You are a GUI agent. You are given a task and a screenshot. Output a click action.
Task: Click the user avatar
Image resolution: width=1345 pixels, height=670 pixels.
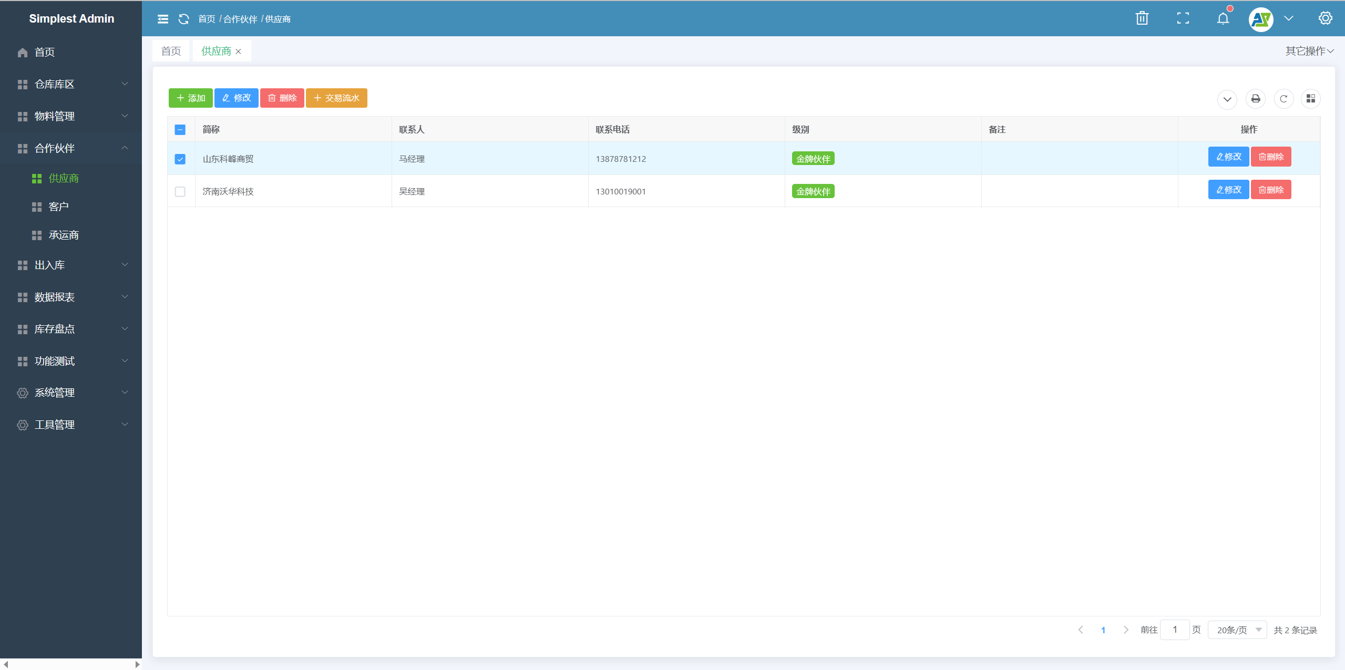click(x=1261, y=19)
